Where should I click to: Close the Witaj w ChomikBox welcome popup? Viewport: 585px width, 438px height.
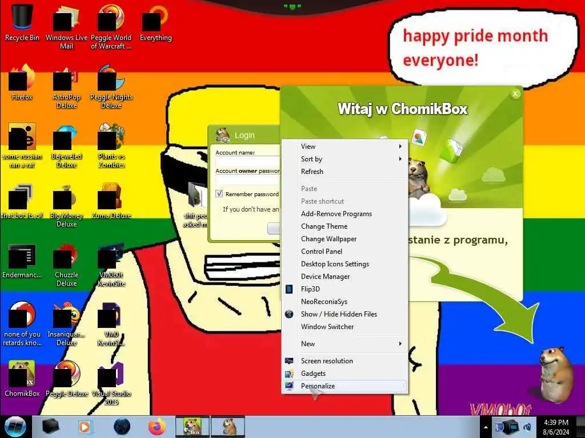click(515, 94)
